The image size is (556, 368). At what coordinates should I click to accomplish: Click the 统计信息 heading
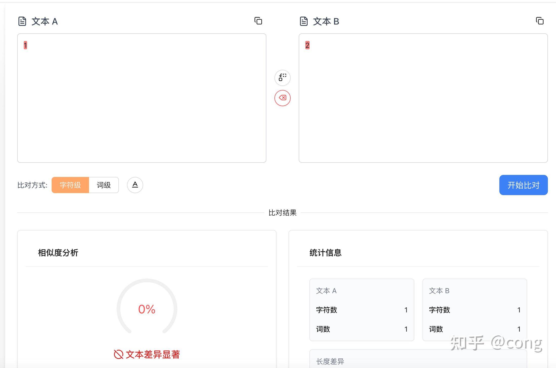[325, 253]
